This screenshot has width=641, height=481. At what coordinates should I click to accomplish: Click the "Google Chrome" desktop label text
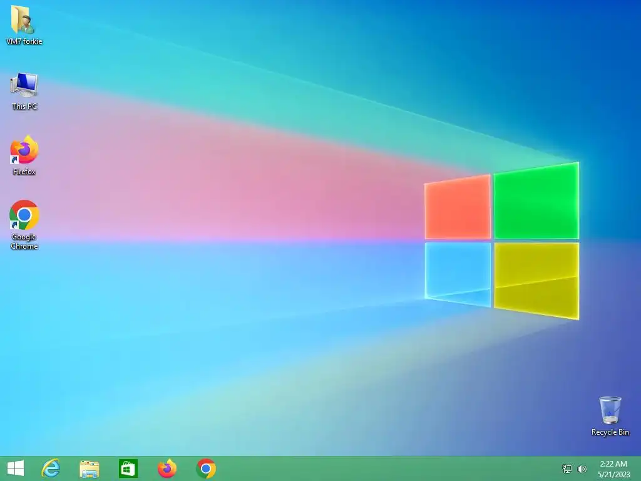[x=24, y=241]
